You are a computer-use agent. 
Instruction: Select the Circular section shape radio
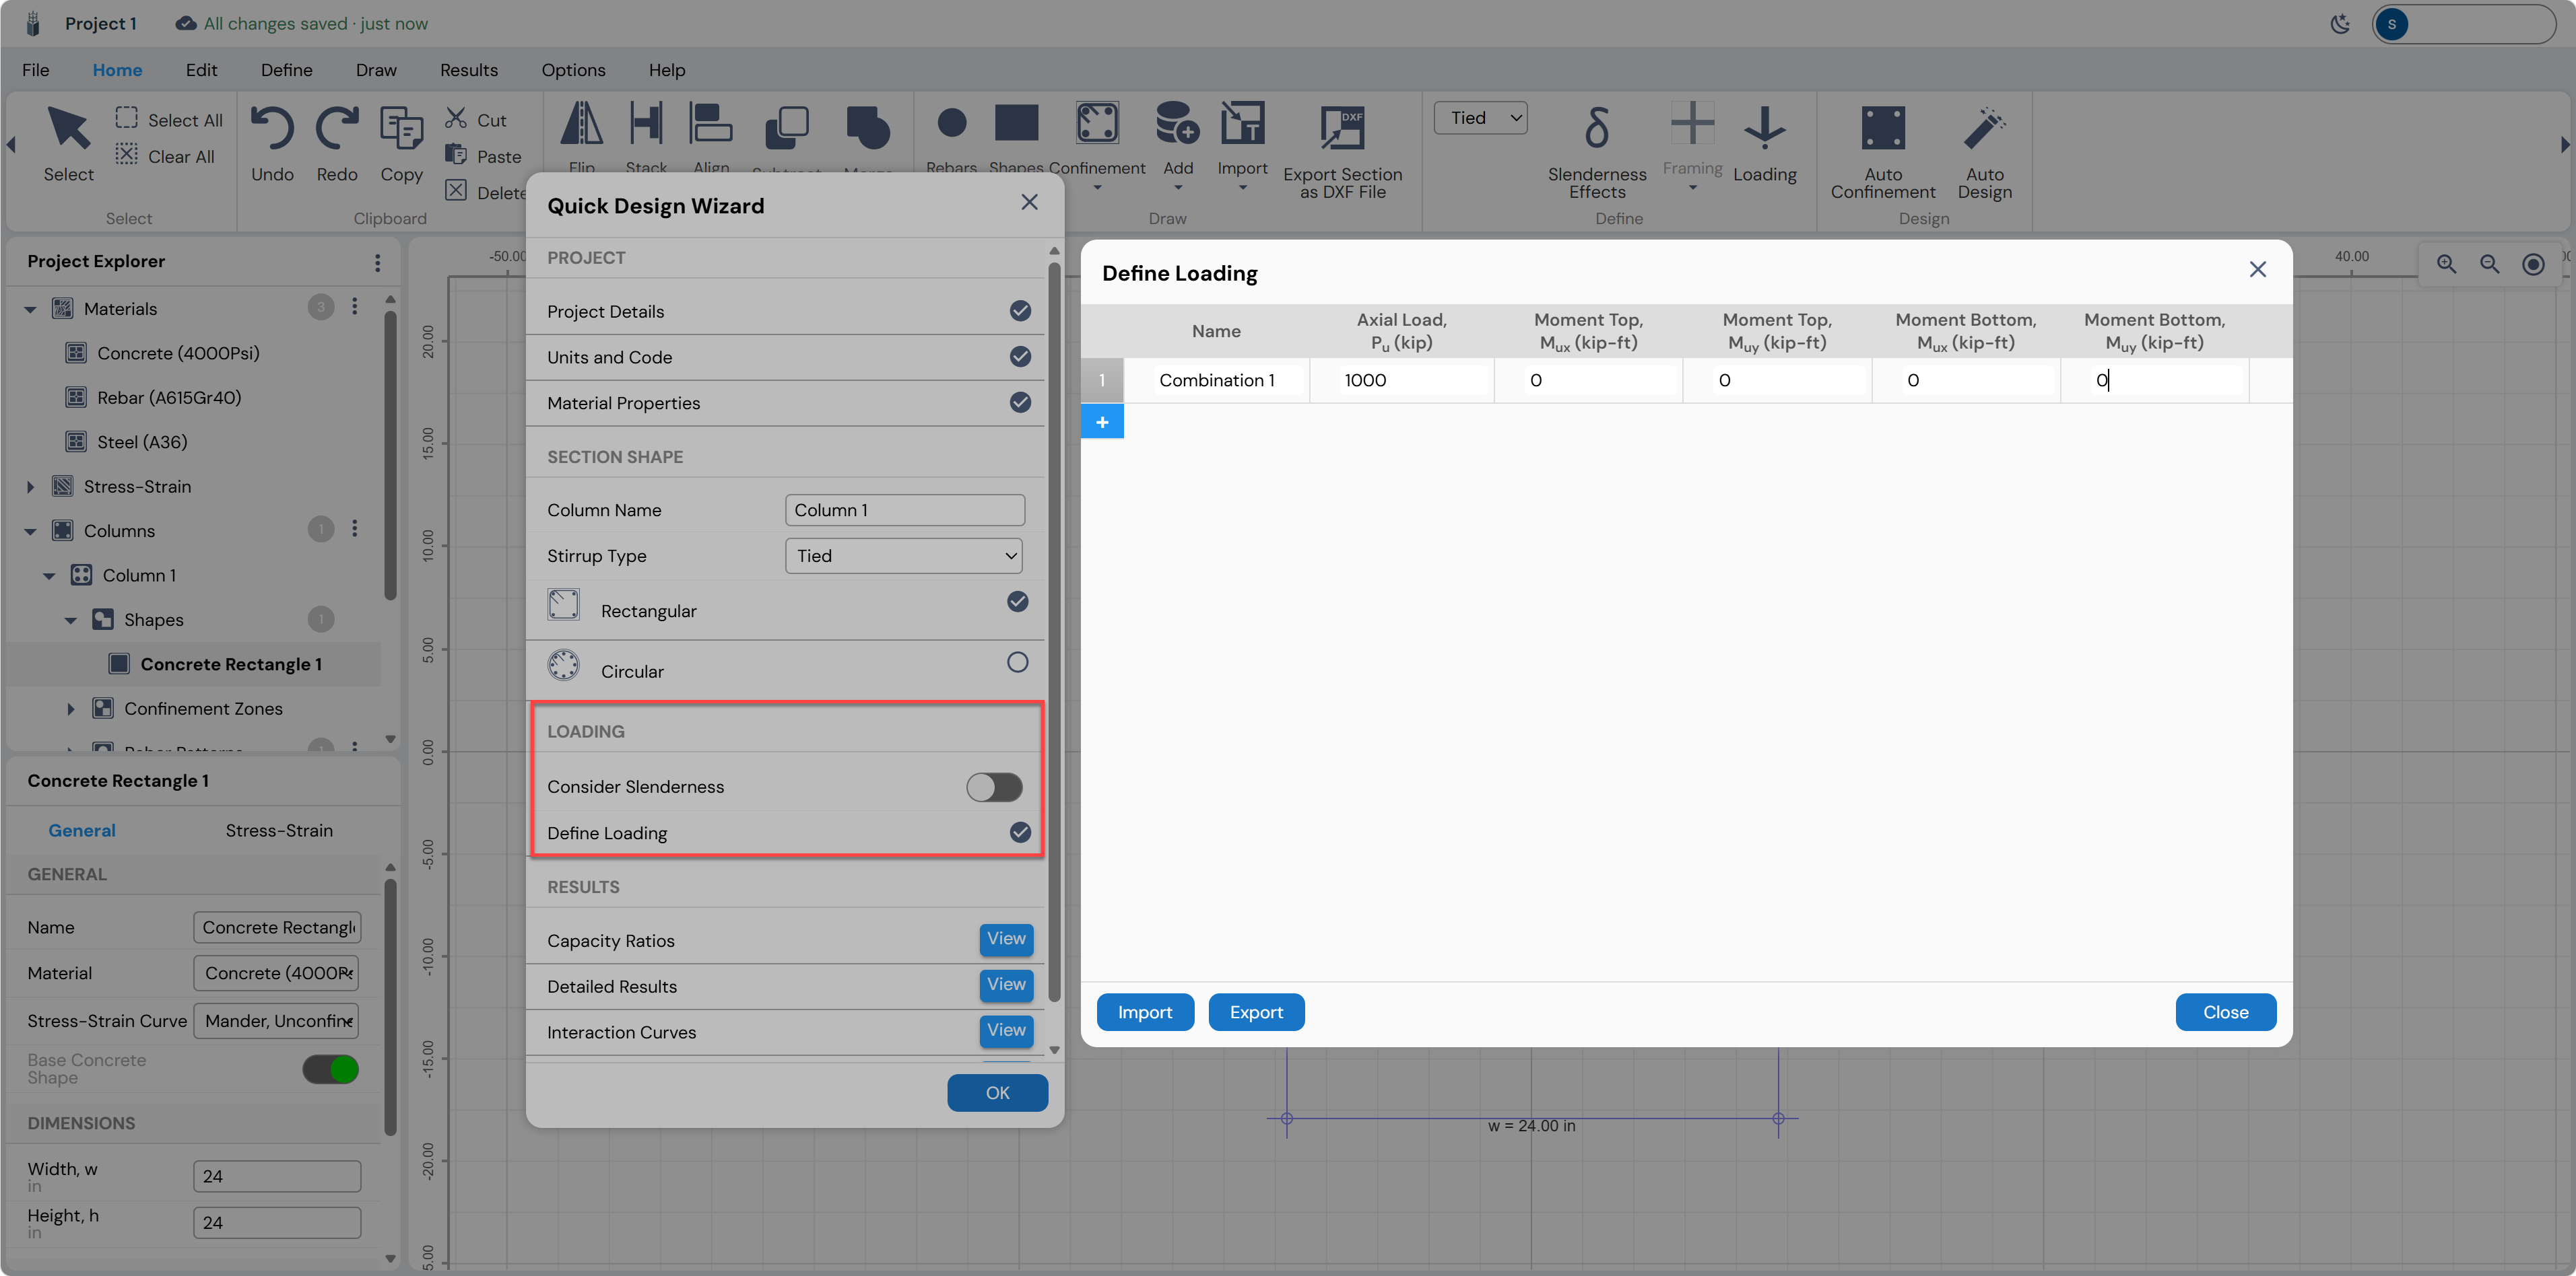tap(1017, 662)
